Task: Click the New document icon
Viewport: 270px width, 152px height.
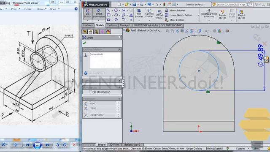Action: click(119, 5)
